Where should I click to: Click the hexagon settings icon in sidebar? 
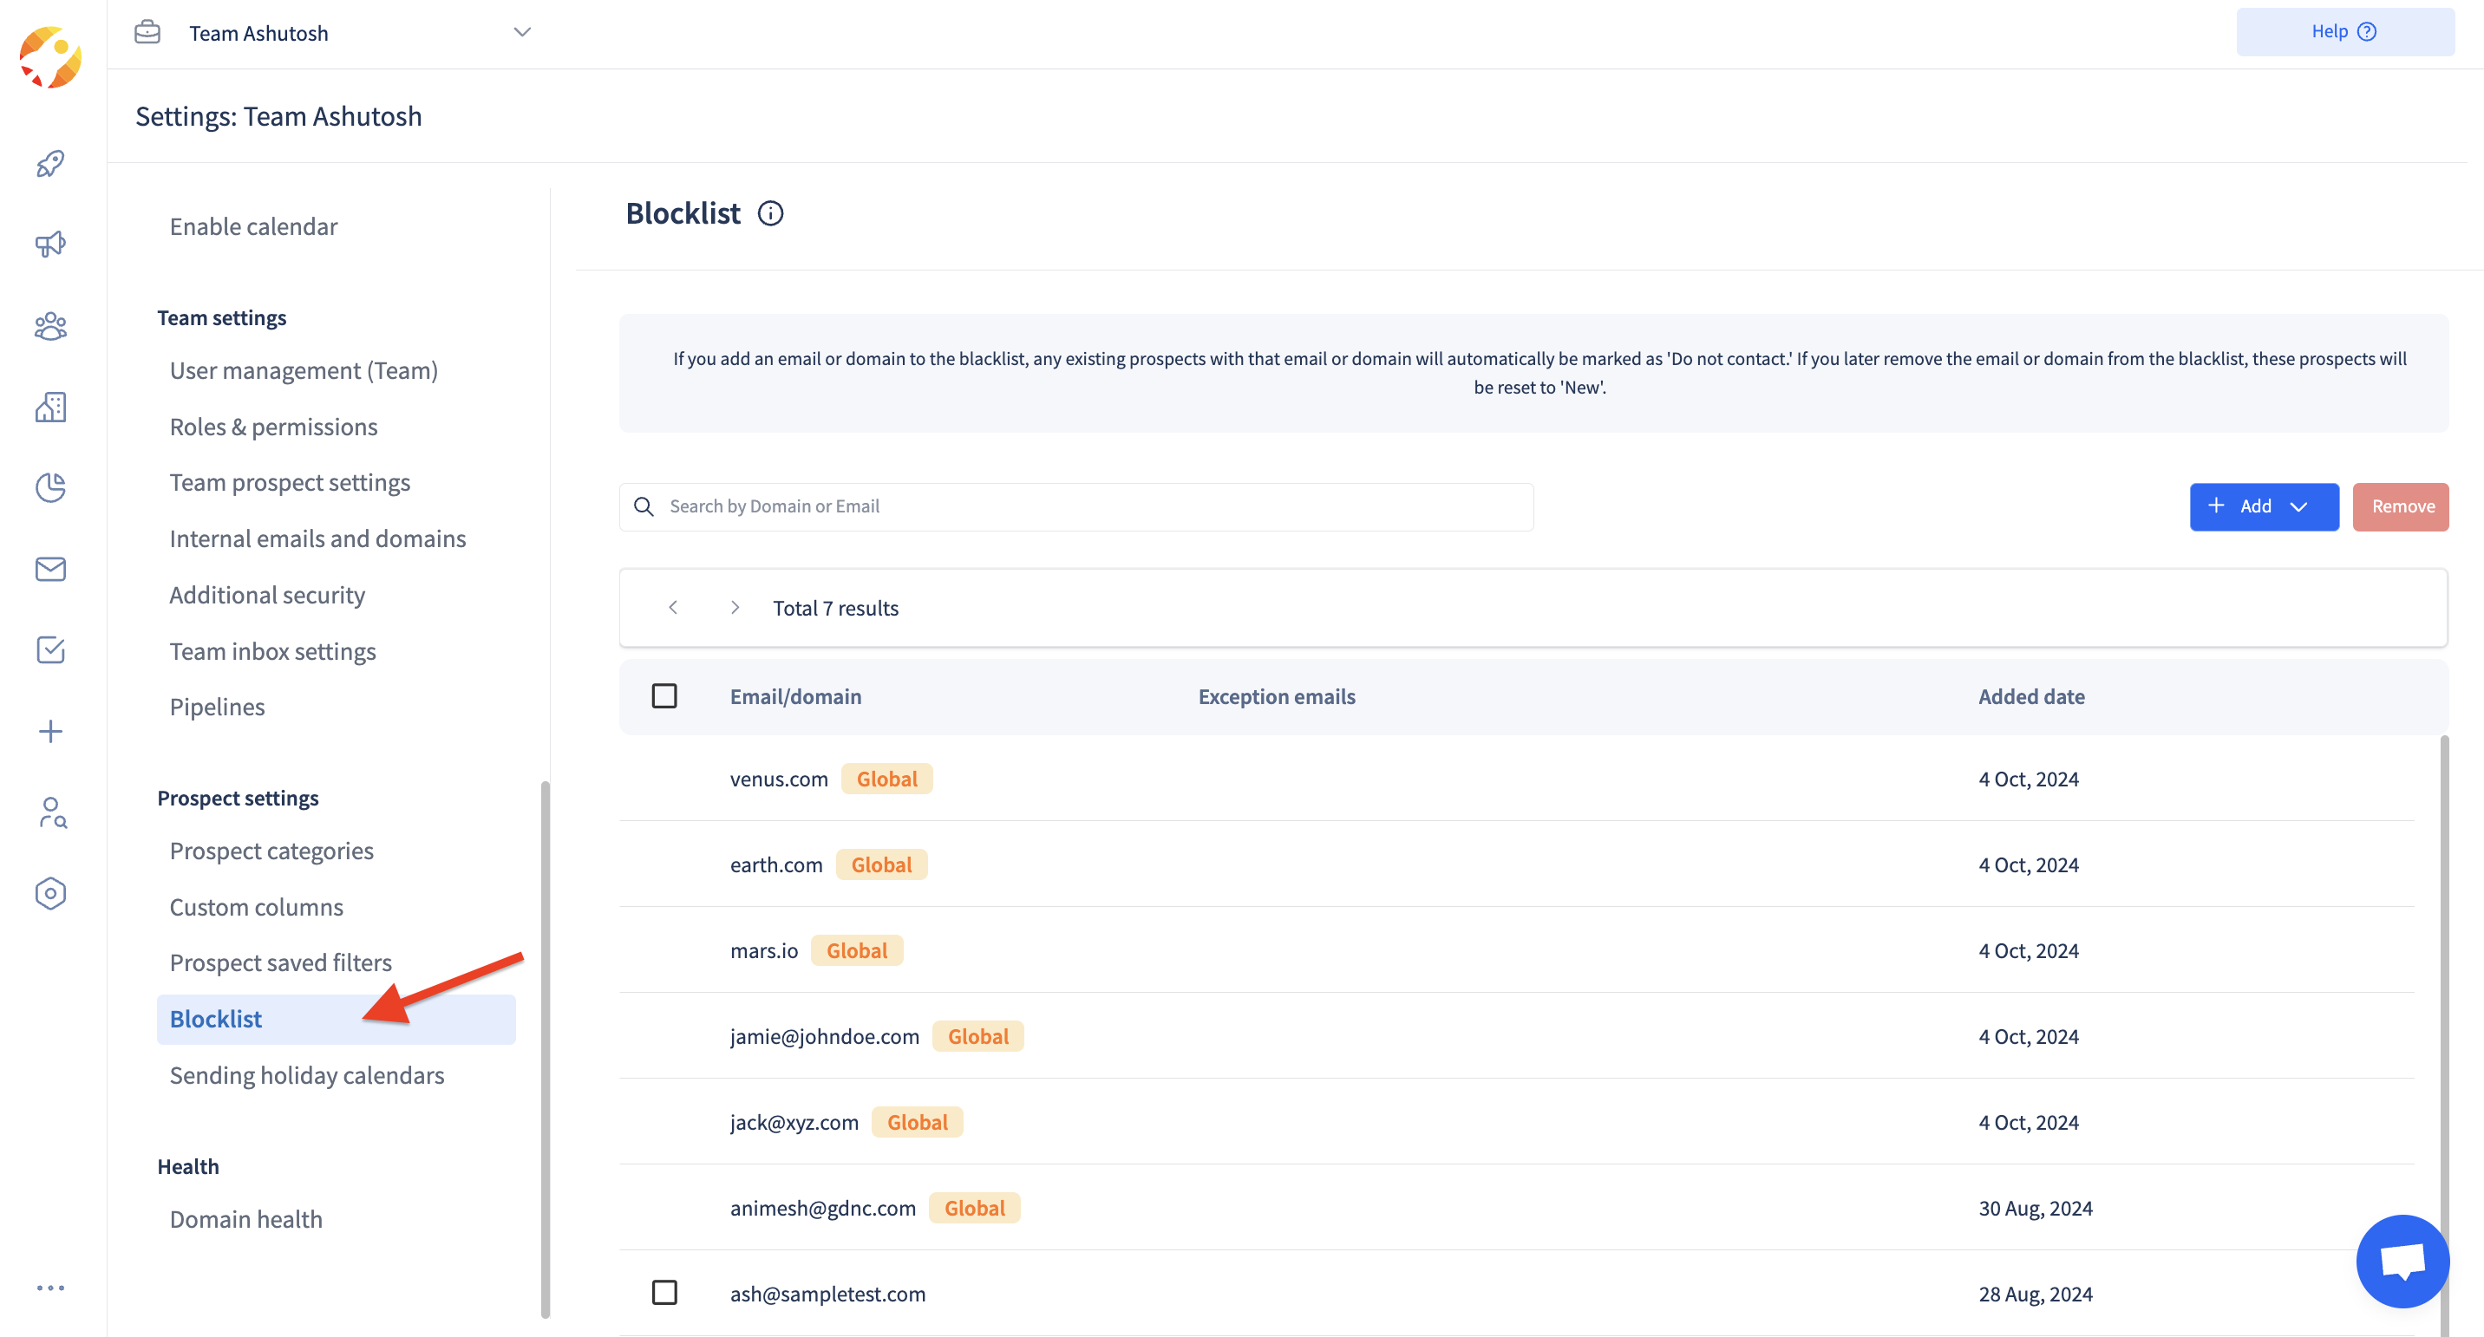click(50, 894)
